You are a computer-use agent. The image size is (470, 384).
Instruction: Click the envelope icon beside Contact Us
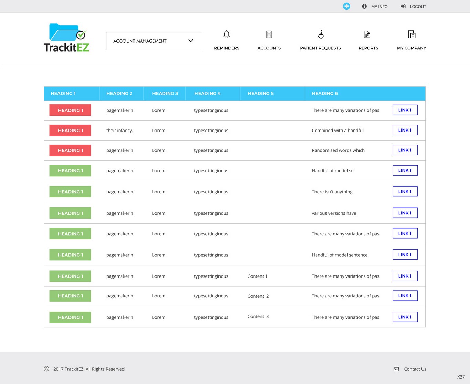point(396,369)
